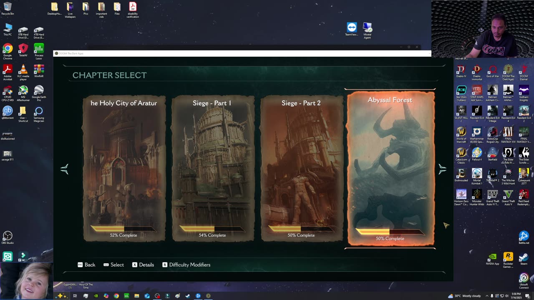Launch Google Earth Pro shortcut
This screenshot has width=534, height=300.
39,93
